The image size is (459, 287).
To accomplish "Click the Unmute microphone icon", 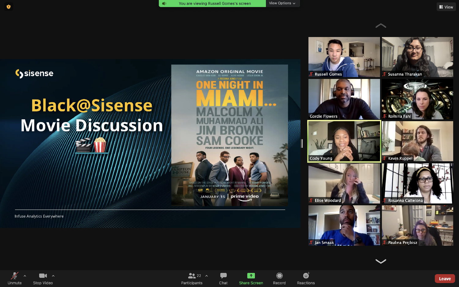I will 14,276.
